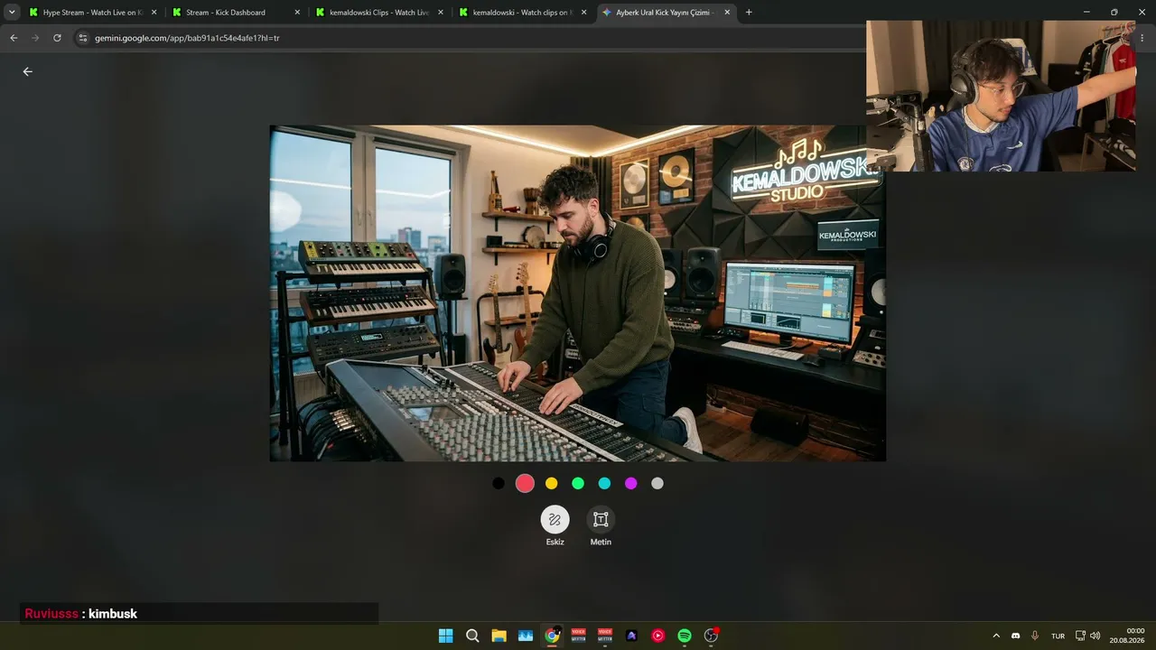Select the Eskiz sketch tool
1156x650 pixels.
click(555, 519)
